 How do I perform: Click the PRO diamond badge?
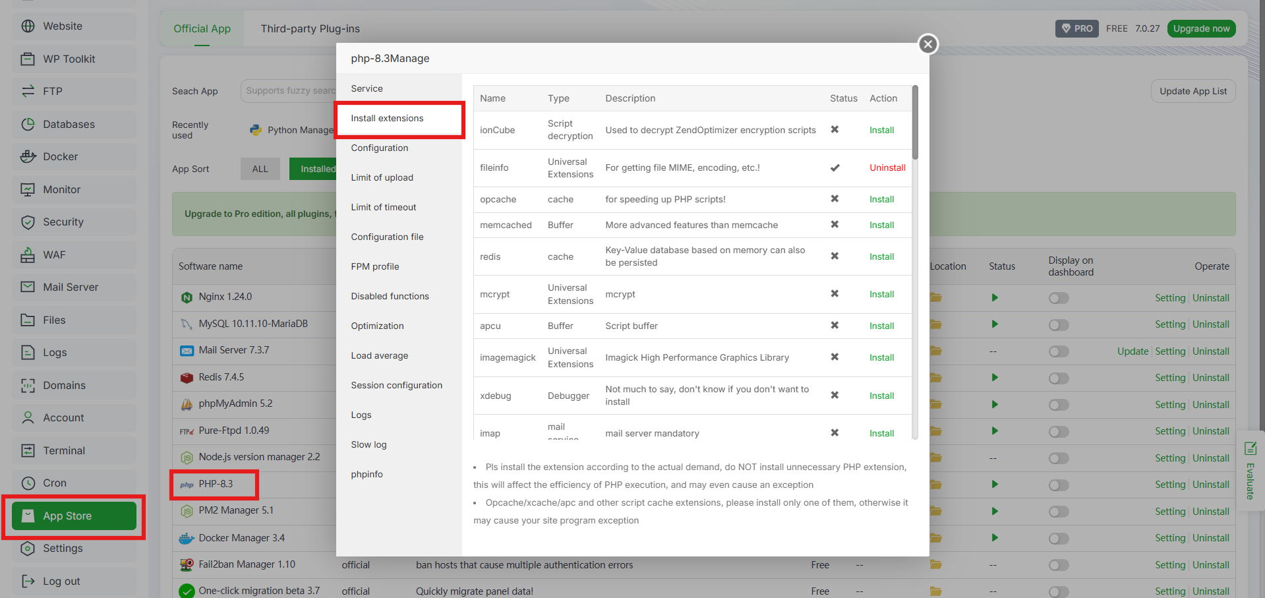[1076, 28]
